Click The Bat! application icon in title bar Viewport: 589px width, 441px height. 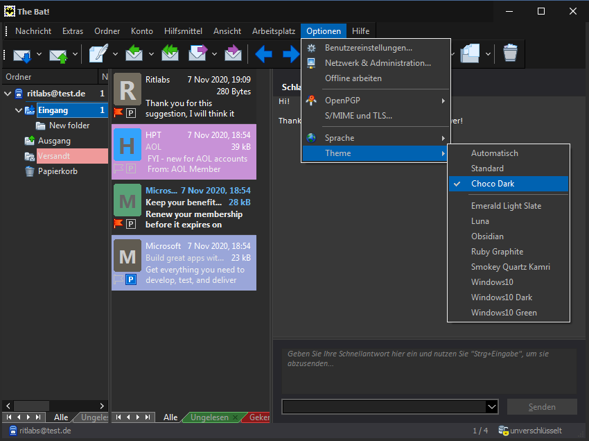tap(10, 11)
